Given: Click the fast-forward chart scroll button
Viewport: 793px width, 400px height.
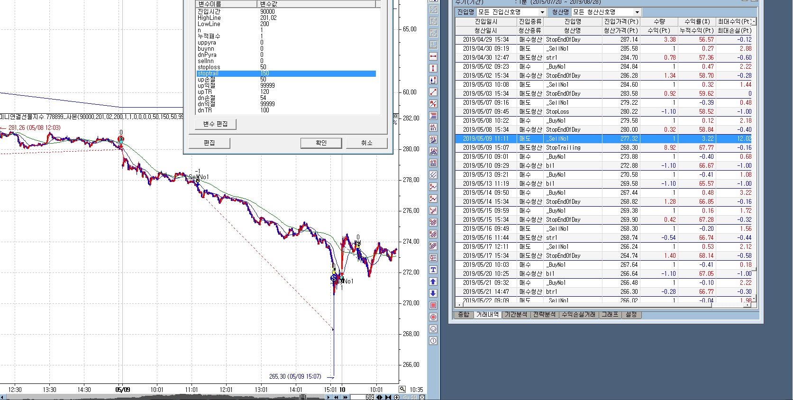Looking at the screenshot, I should click(346, 397).
